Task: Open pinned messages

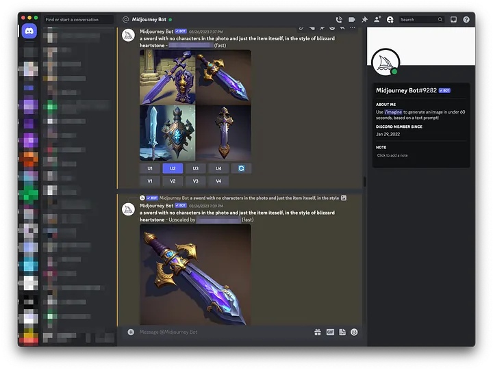Action: click(364, 20)
